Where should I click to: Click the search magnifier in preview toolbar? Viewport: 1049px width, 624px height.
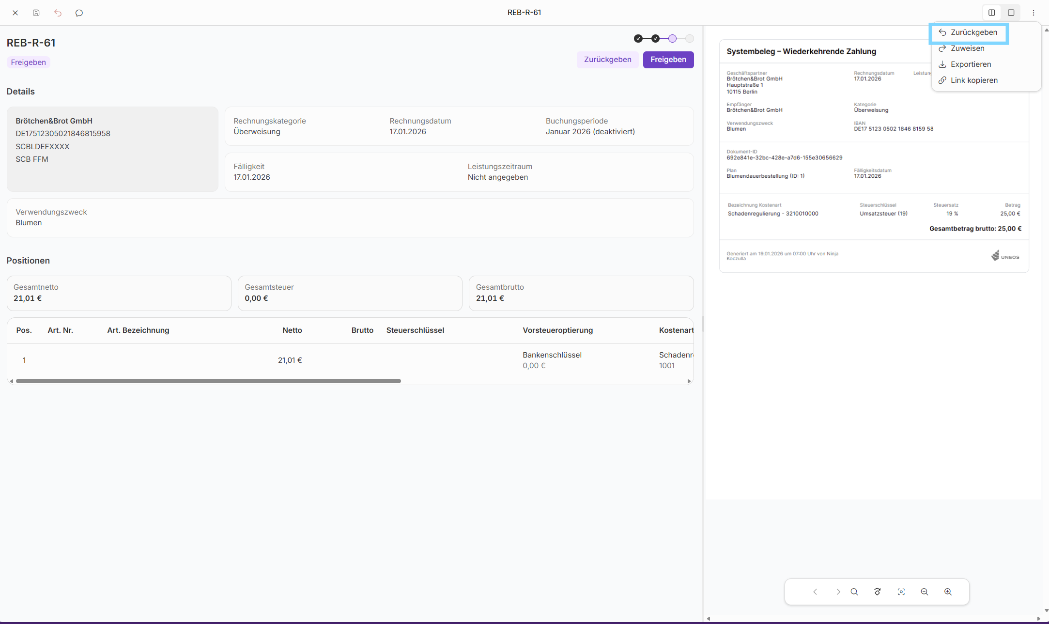click(x=854, y=592)
